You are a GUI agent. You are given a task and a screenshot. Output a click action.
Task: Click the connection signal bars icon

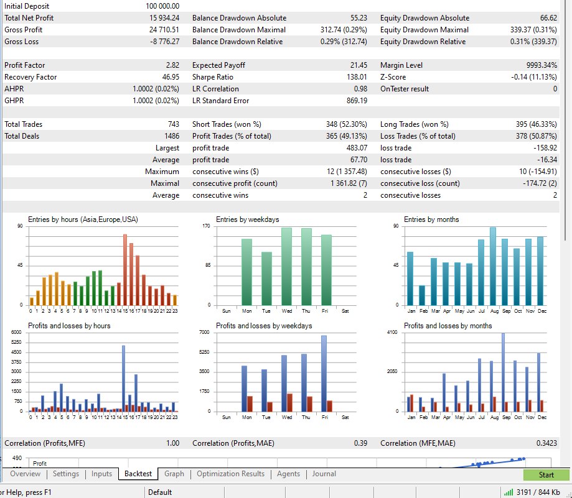click(508, 492)
